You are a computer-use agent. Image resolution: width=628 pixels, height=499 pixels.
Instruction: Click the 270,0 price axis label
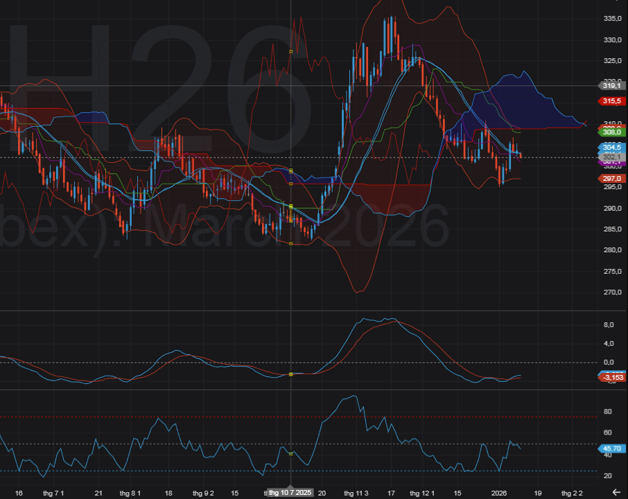point(611,292)
